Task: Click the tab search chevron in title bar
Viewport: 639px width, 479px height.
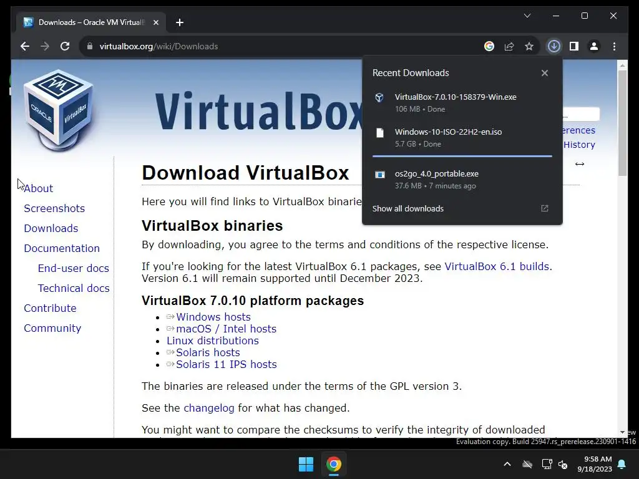Action: [x=527, y=16]
